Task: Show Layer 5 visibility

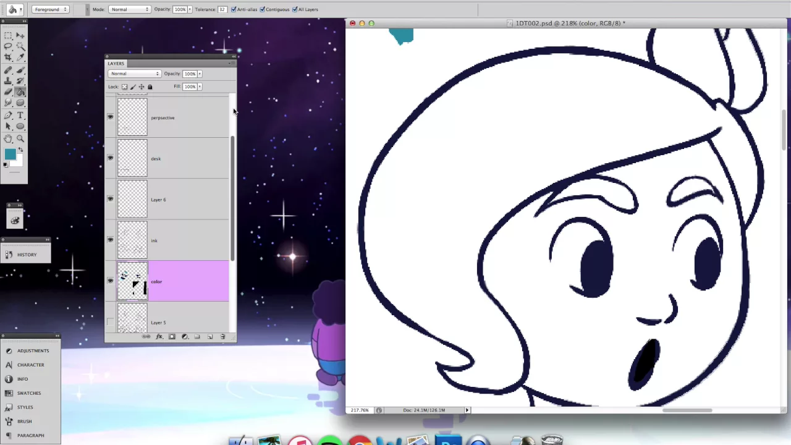Action: [110, 322]
